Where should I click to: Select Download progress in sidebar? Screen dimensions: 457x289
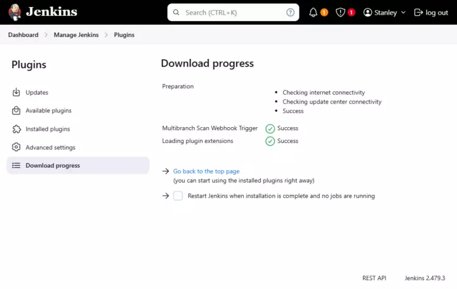coord(78,165)
